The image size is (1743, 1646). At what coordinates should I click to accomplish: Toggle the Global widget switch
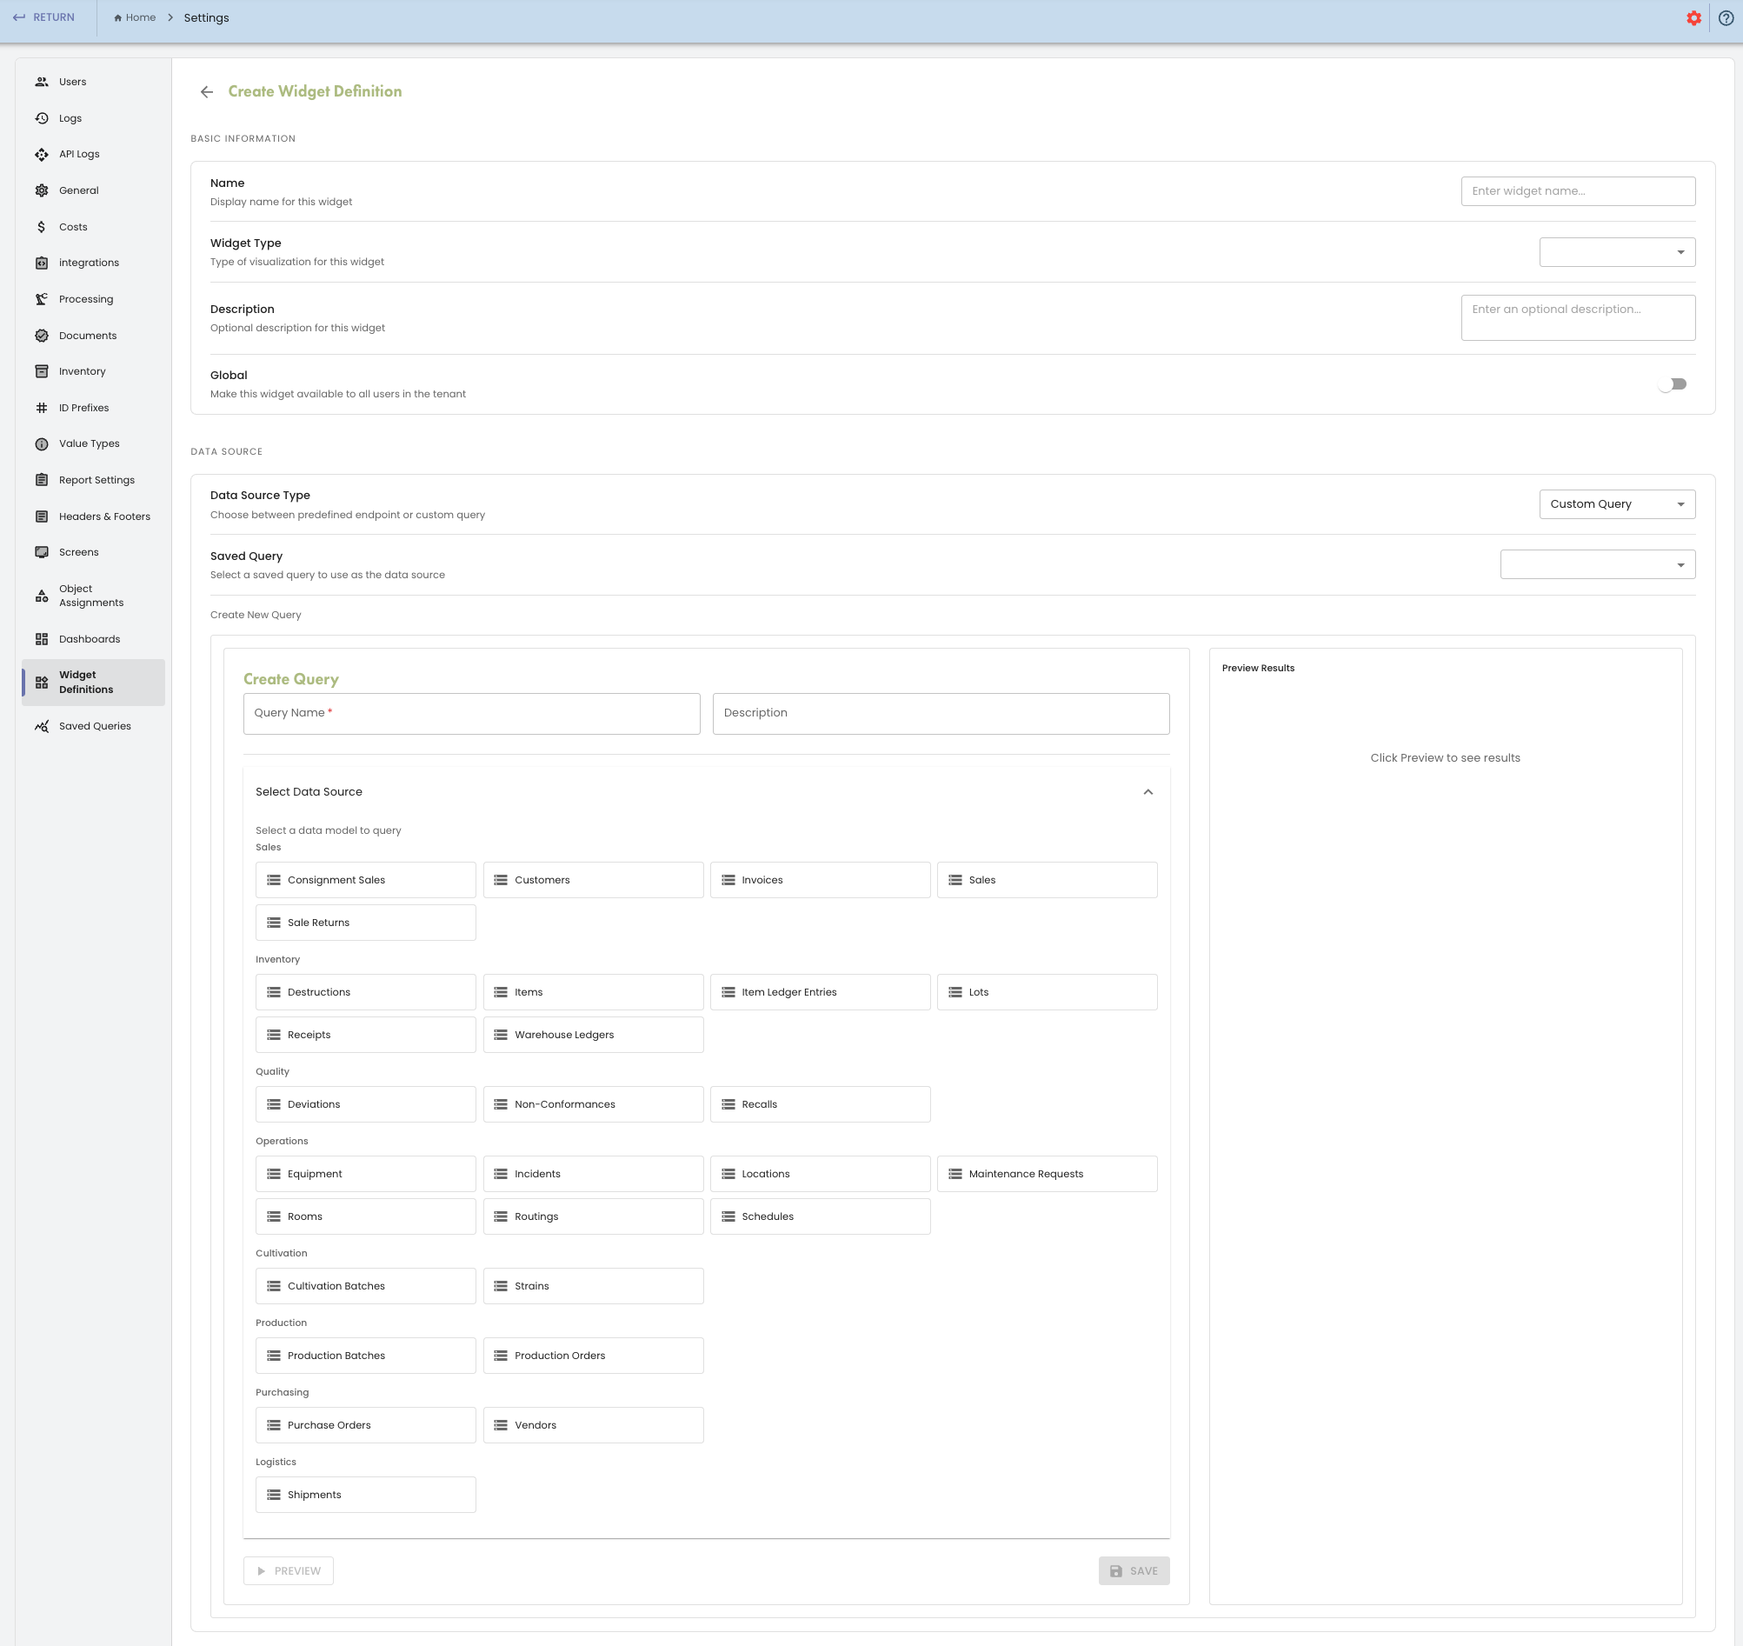(1672, 384)
